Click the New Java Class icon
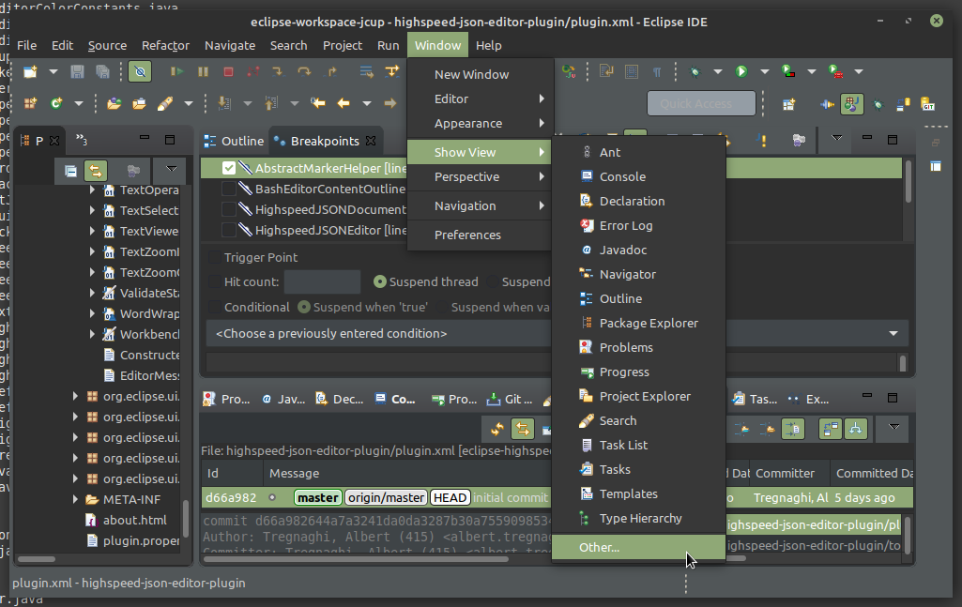The width and height of the screenshot is (962, 607). pyautogui.click(x=56, y=103)
